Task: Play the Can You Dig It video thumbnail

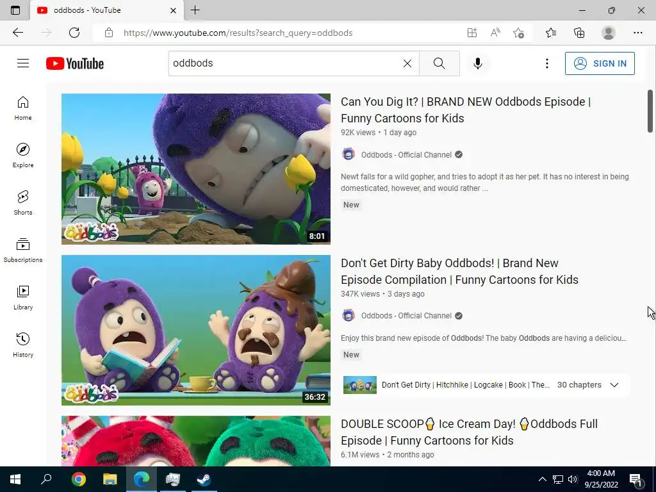Action: click(x=196, y=168)
